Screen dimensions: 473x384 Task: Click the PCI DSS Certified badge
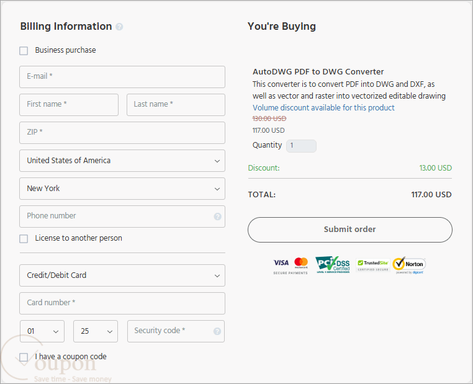(333, 265)
